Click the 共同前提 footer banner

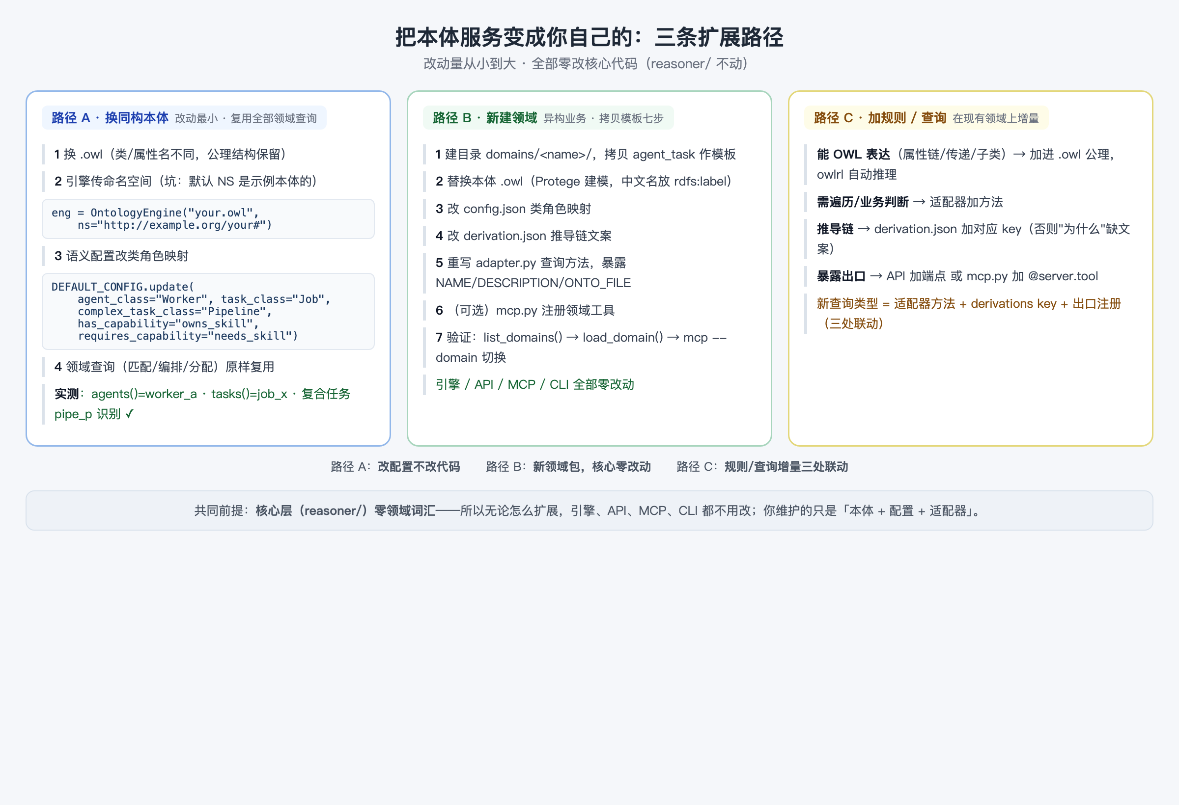(x=589, y=510)
